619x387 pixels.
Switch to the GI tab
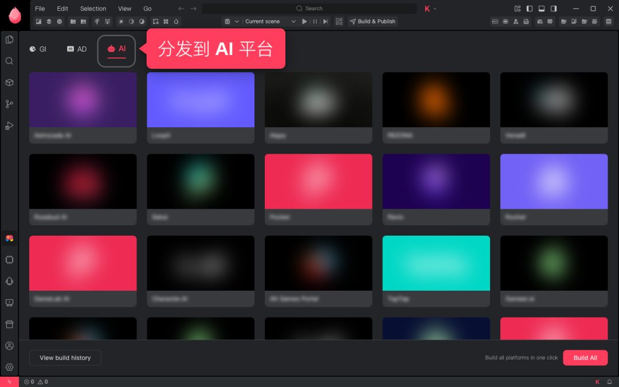tap(38, 49)
